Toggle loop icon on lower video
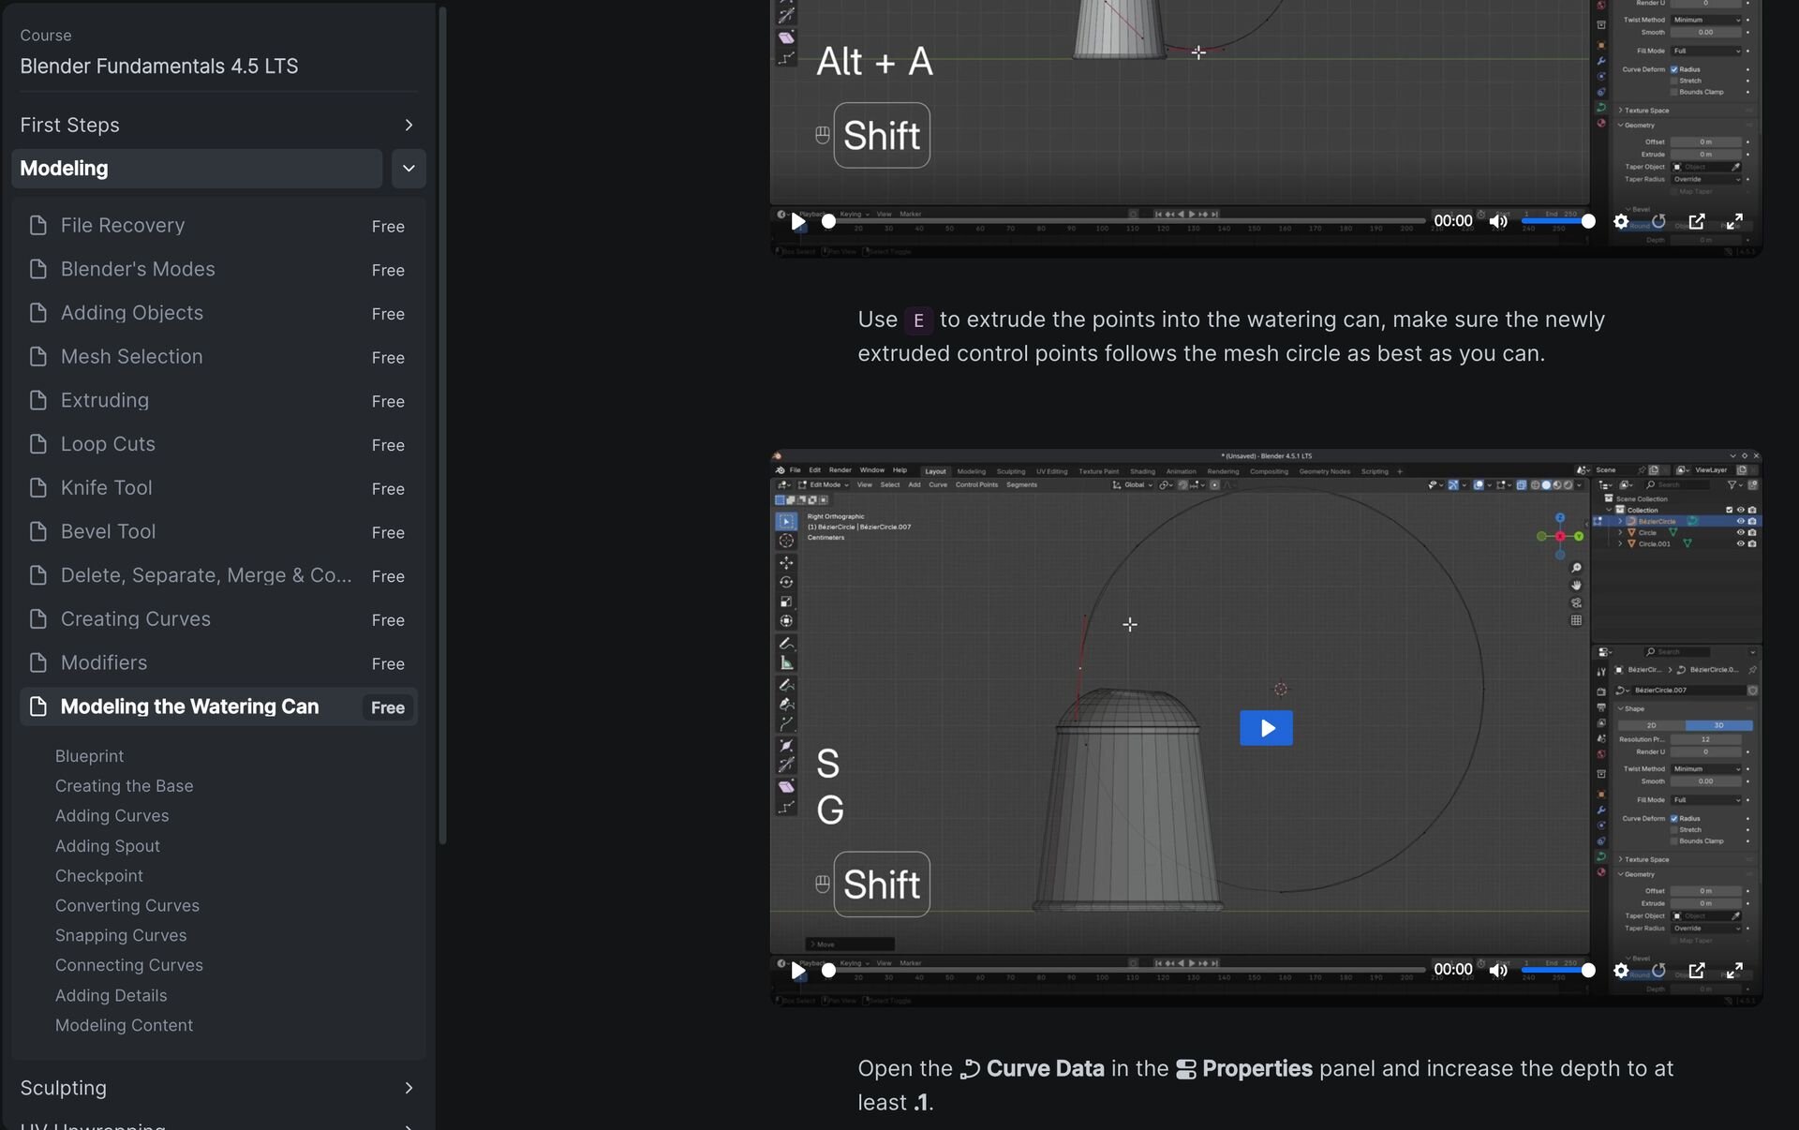 [x=1658, y=970]
